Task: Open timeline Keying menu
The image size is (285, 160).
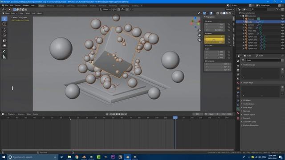Action: click(21, 114)
